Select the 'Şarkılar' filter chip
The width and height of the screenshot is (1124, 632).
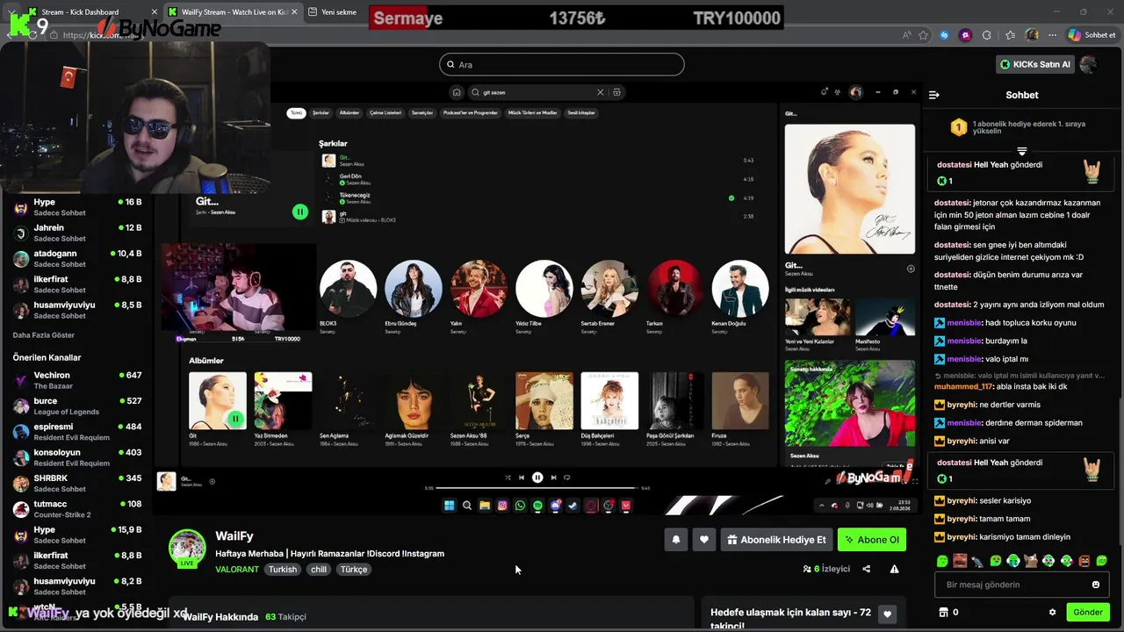point(321,113)
